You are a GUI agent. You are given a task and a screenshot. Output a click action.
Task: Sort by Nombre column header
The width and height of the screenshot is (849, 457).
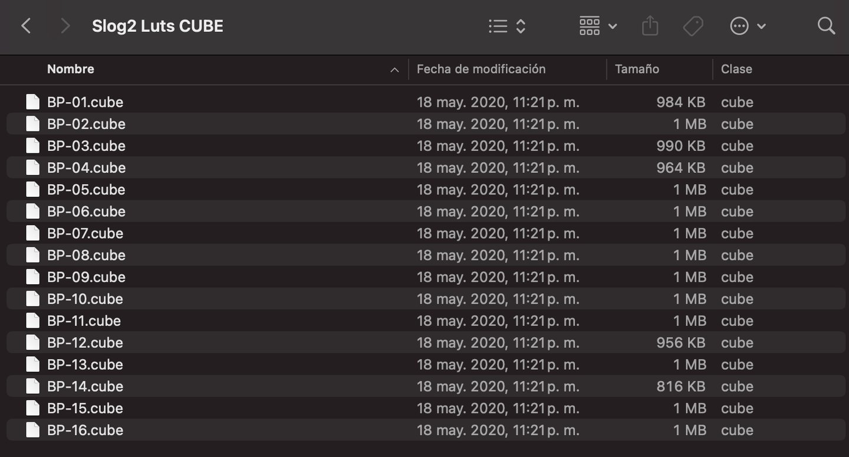tap(71, 69)
